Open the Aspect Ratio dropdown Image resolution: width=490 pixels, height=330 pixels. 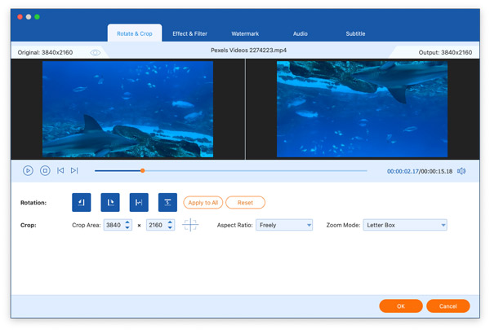click(x=284, y=226)
